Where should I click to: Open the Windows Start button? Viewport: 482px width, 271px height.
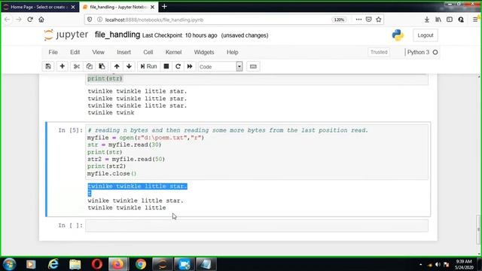tap(9, 264)
